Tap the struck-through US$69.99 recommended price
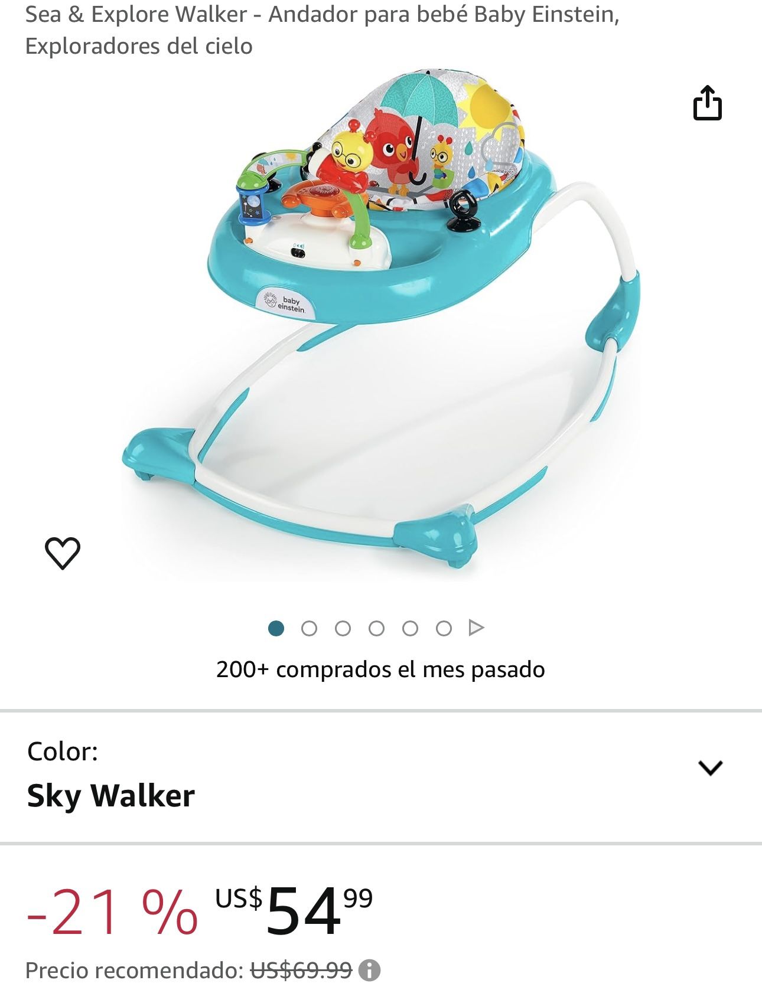762x990 pixels. point(301,970)
